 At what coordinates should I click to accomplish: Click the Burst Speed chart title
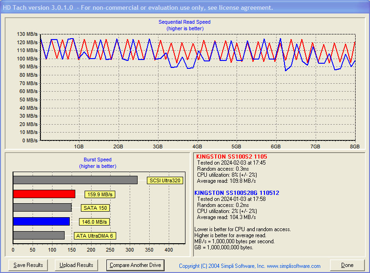[98, 160]
